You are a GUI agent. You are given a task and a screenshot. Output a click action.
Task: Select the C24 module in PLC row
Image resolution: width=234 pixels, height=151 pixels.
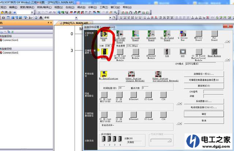[x=167, y=52]
